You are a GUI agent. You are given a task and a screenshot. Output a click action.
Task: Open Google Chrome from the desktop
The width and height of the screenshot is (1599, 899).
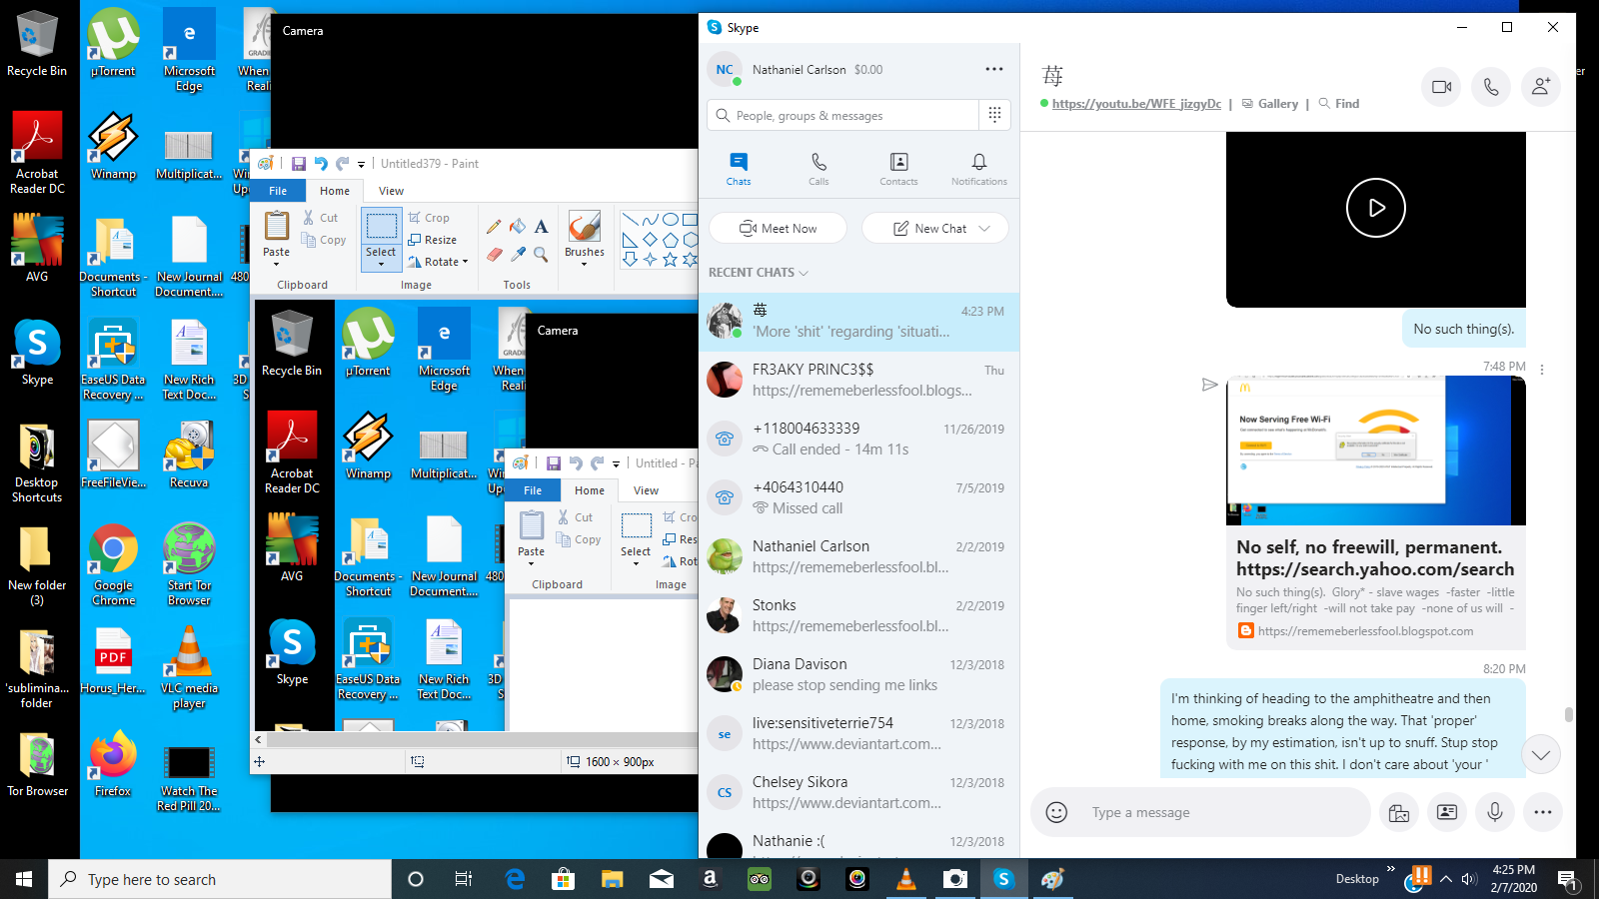(114, 564)
